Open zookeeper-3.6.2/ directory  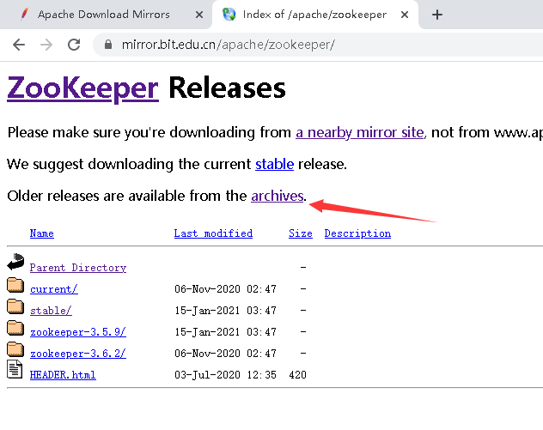[x=78, y=354]
